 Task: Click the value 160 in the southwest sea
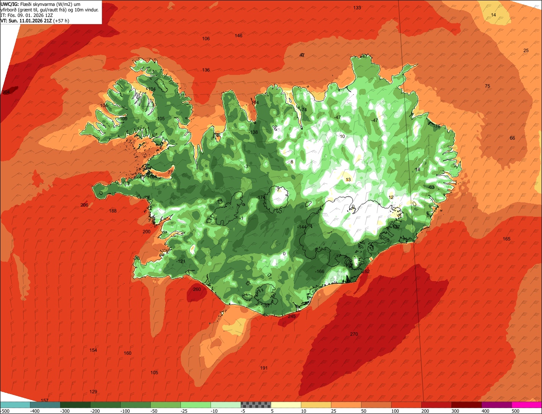[127, 353]
